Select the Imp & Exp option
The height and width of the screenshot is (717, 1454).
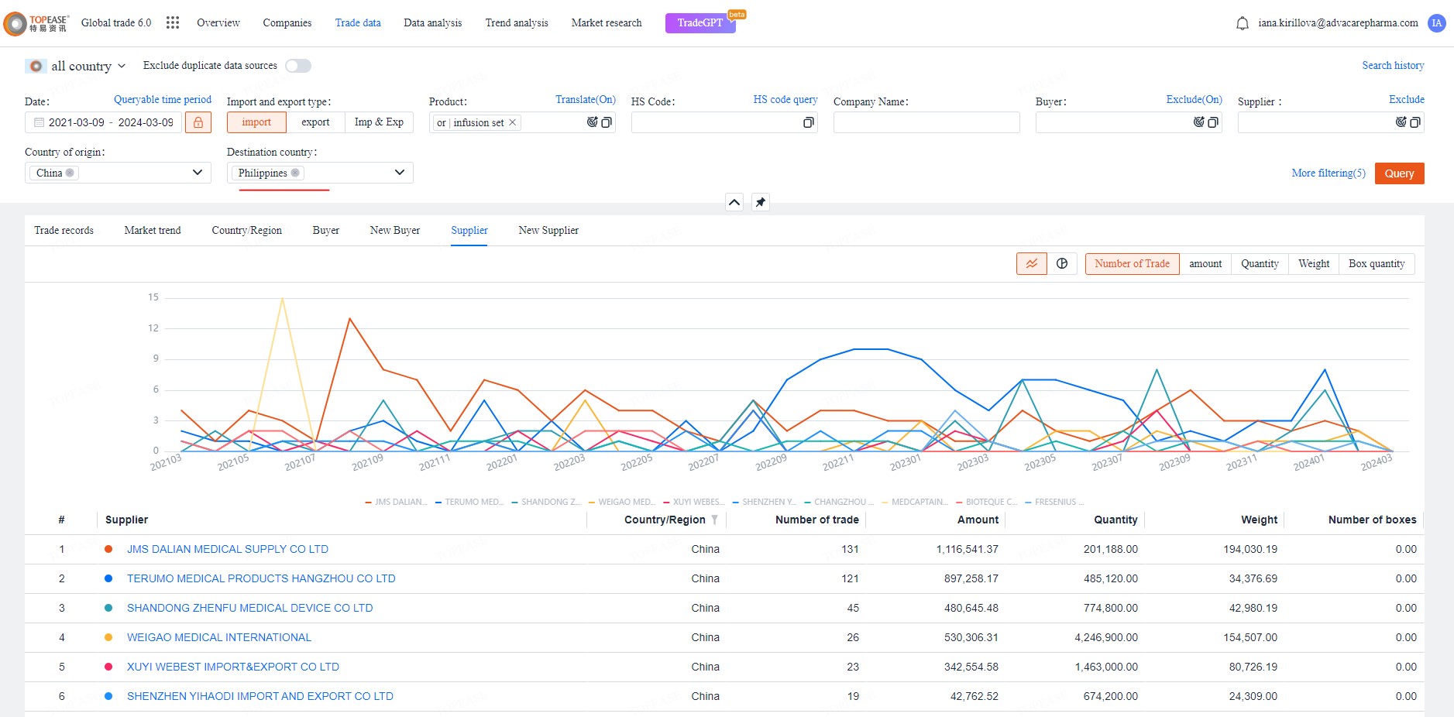pyautogui.click(x=379, y=122)
